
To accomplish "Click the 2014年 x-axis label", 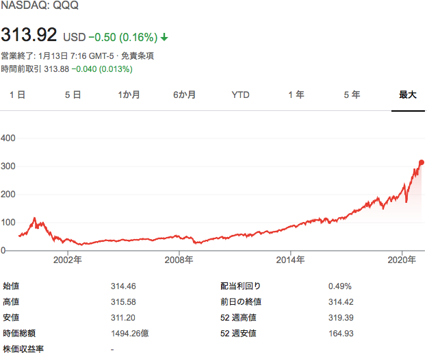I will [x=290, y=260].
